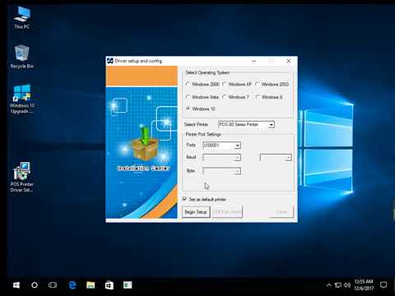Select the Windows 8 radio button
Screen dimensions: 395x296
click(x=258, y=97)
